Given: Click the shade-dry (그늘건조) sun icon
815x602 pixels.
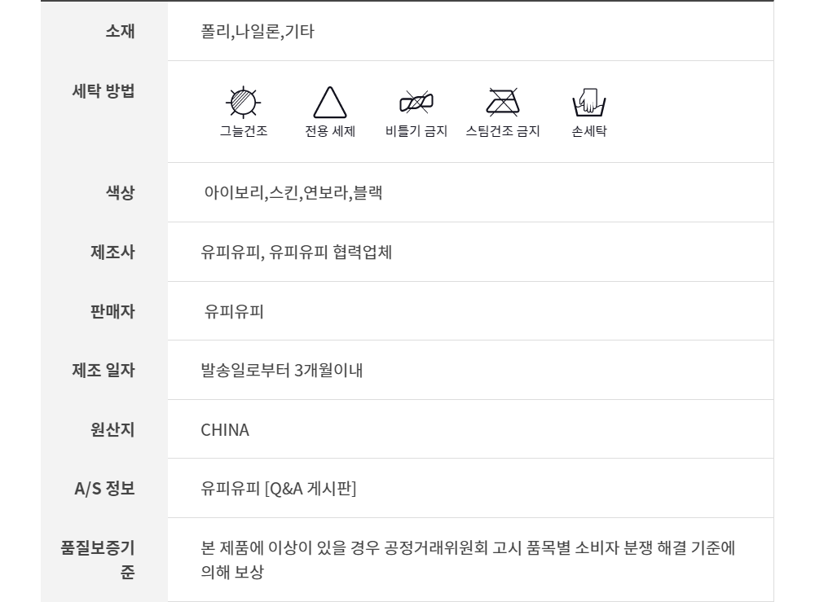Looking at the screenshot, I should [x=242, y=101].
